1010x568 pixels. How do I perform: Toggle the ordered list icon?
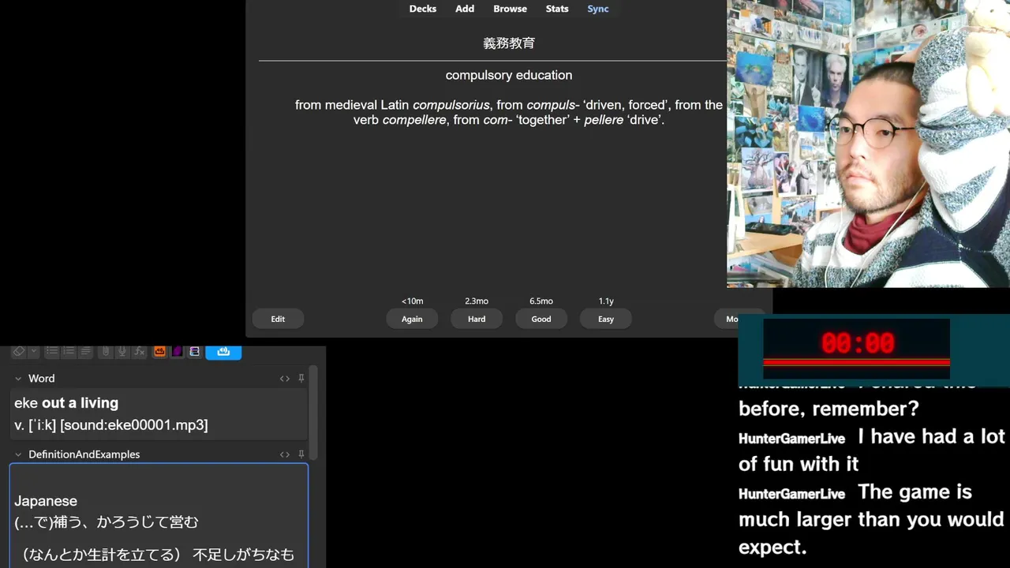click(x=69, y=351)
